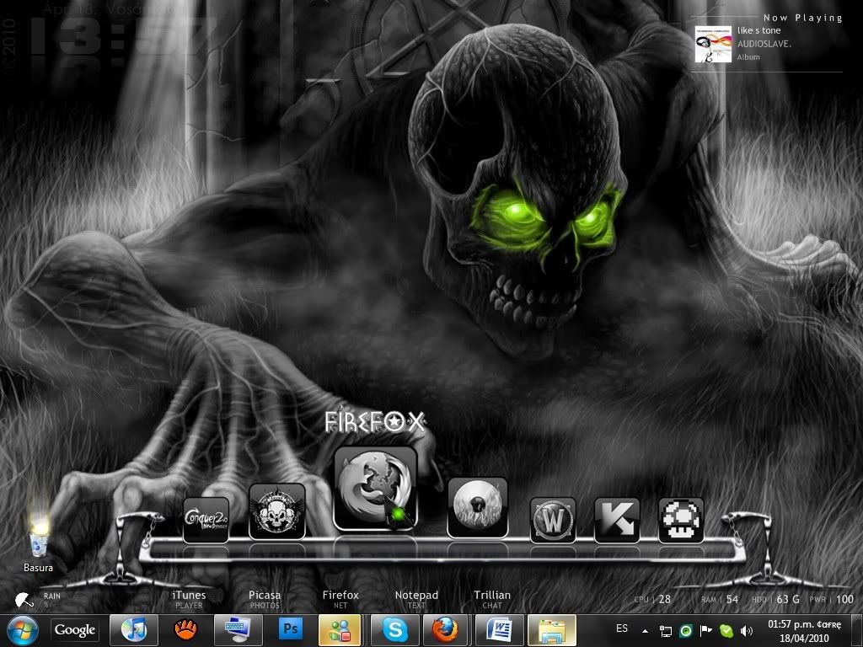Open the taskbar clock showing 01:57 p.m.
Viewport: 863px width, 647px height.
pyautogui.click(x=804, y=631)
